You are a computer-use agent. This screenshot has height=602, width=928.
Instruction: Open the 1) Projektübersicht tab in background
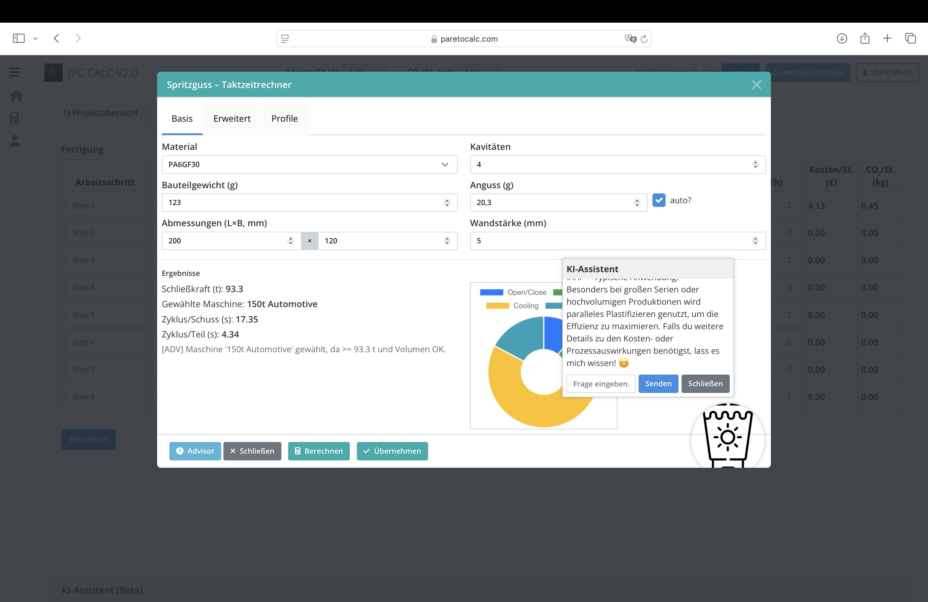point(101,112)
